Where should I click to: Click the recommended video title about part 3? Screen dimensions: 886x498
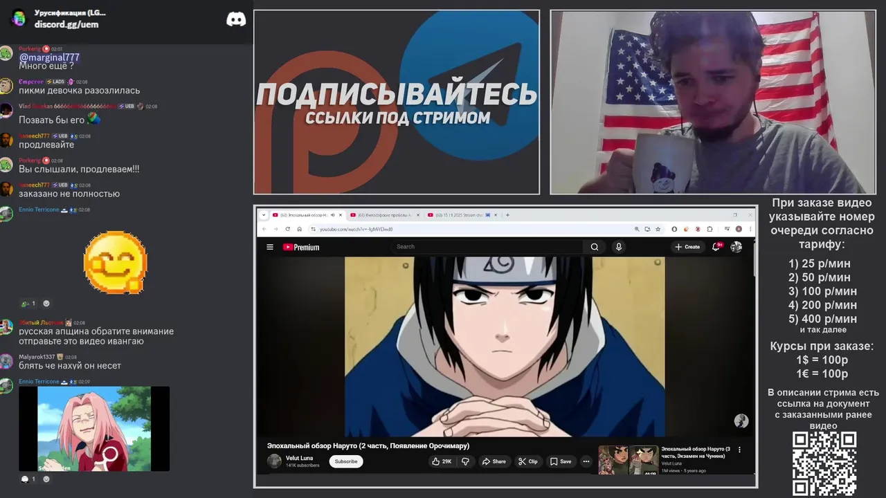695,452
